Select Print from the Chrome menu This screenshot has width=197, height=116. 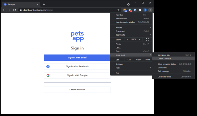click(131, 44)
